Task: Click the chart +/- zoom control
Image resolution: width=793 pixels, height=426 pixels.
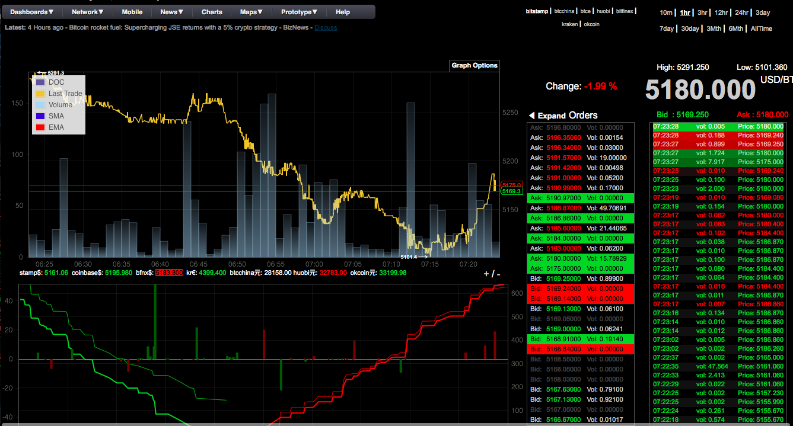Action: click(x=491, y=274)
